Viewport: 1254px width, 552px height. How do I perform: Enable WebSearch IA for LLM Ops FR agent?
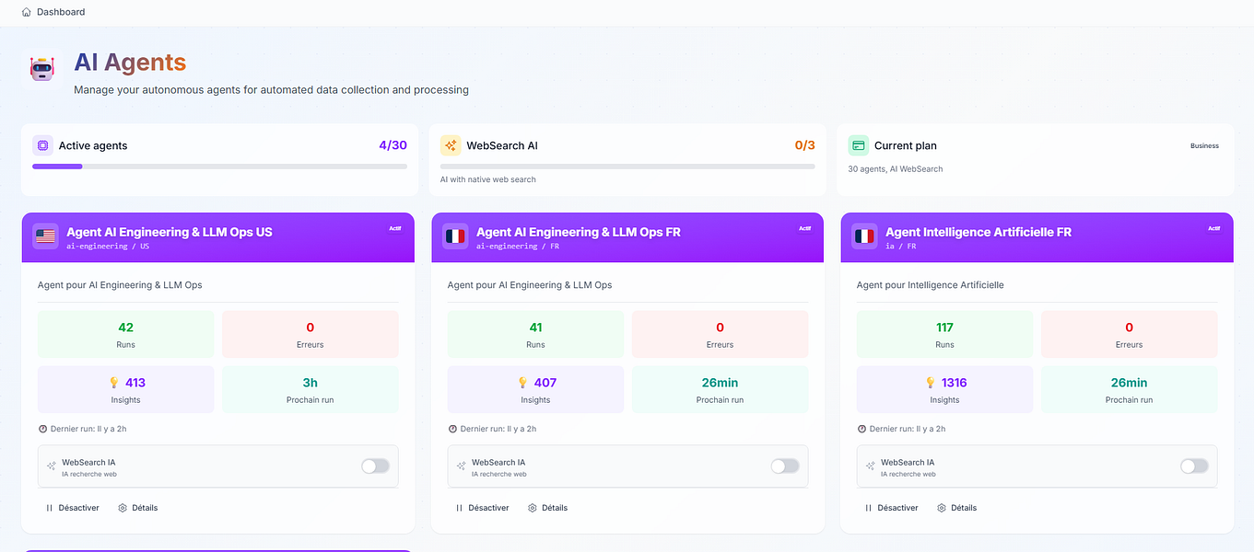(x=785, y=466)
